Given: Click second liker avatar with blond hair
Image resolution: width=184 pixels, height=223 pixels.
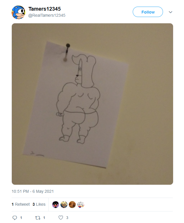Looking at the screenshot, I should tap(64, 205).
